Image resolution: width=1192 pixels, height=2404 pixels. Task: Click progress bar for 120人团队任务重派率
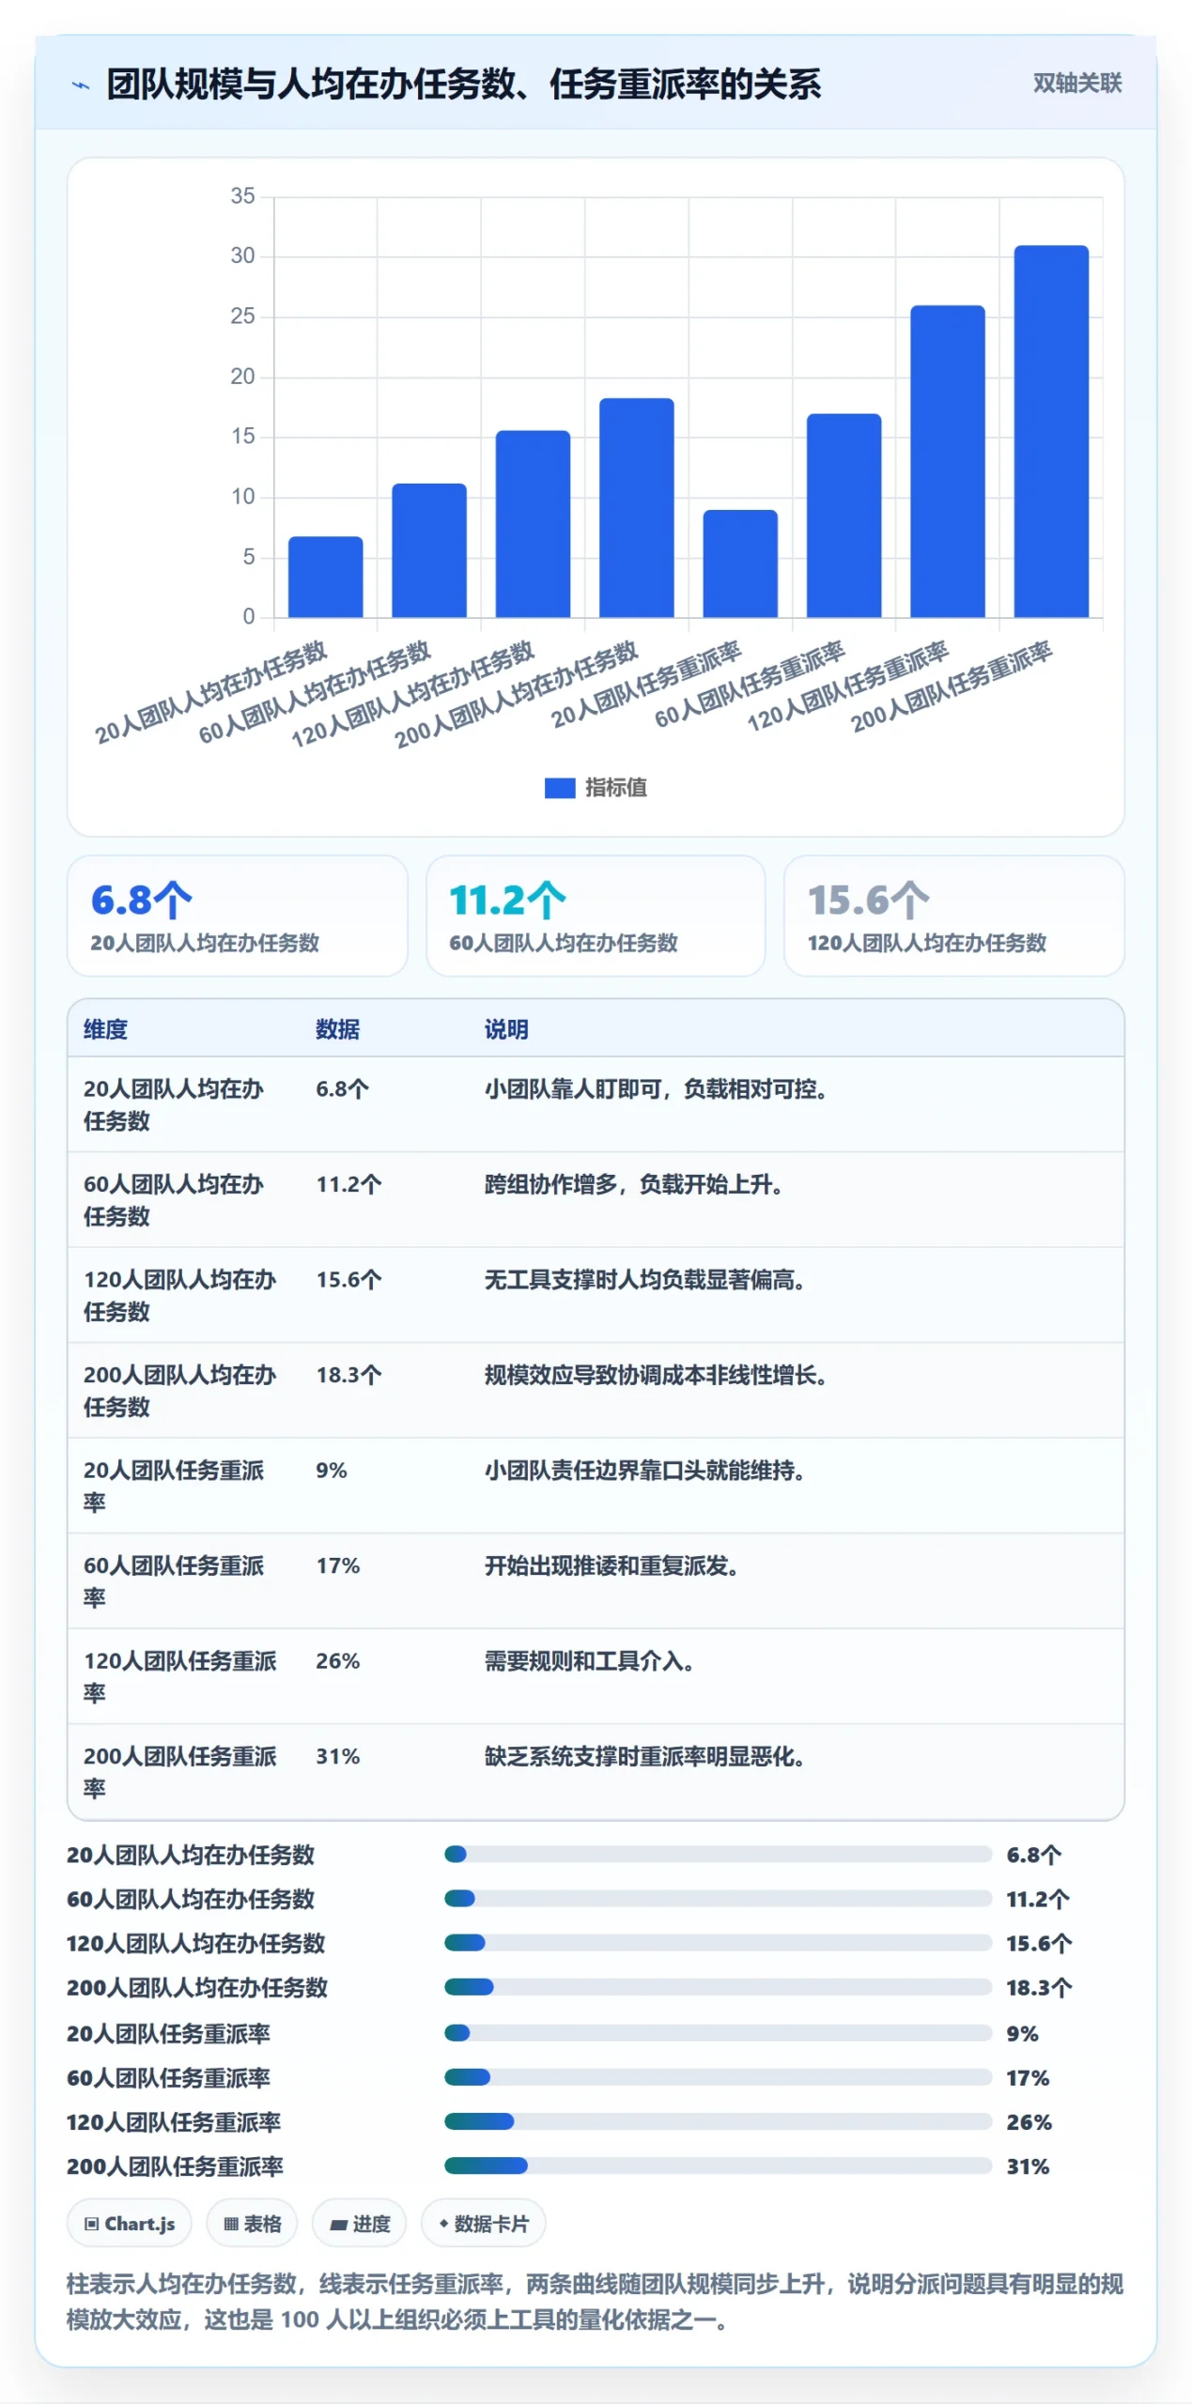718,2120
